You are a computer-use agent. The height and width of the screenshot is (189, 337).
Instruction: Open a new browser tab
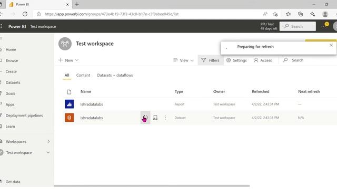pyautogui.click(x=77, y=4)
